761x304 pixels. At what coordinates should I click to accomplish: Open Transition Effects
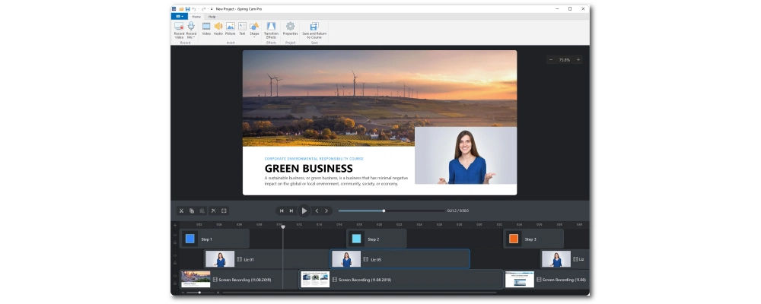[x=271, y=27]
